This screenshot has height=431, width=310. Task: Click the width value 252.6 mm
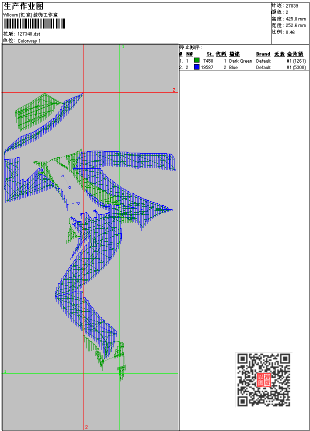(x=295, y=26)
